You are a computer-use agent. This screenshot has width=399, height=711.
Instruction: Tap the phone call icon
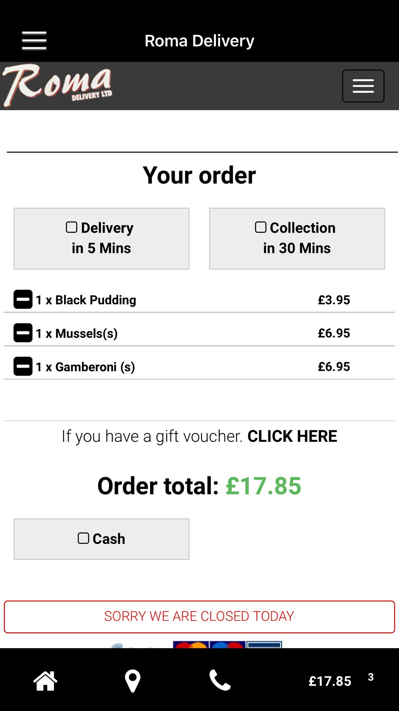pyautogui.click(x=220, y=680)
